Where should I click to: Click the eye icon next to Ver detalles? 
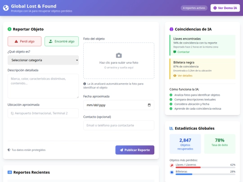click(175, 75)
